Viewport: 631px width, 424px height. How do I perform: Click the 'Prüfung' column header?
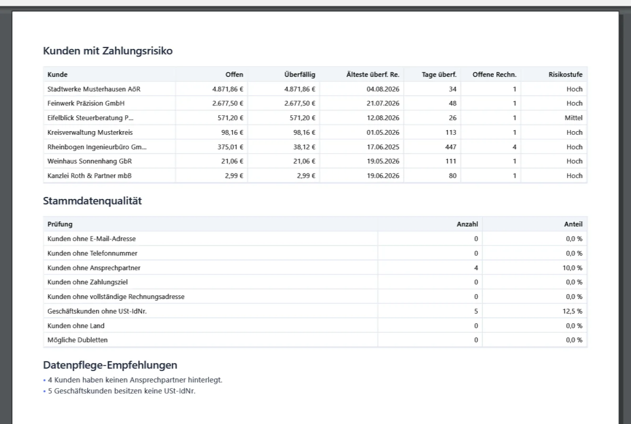pos(60,224)
